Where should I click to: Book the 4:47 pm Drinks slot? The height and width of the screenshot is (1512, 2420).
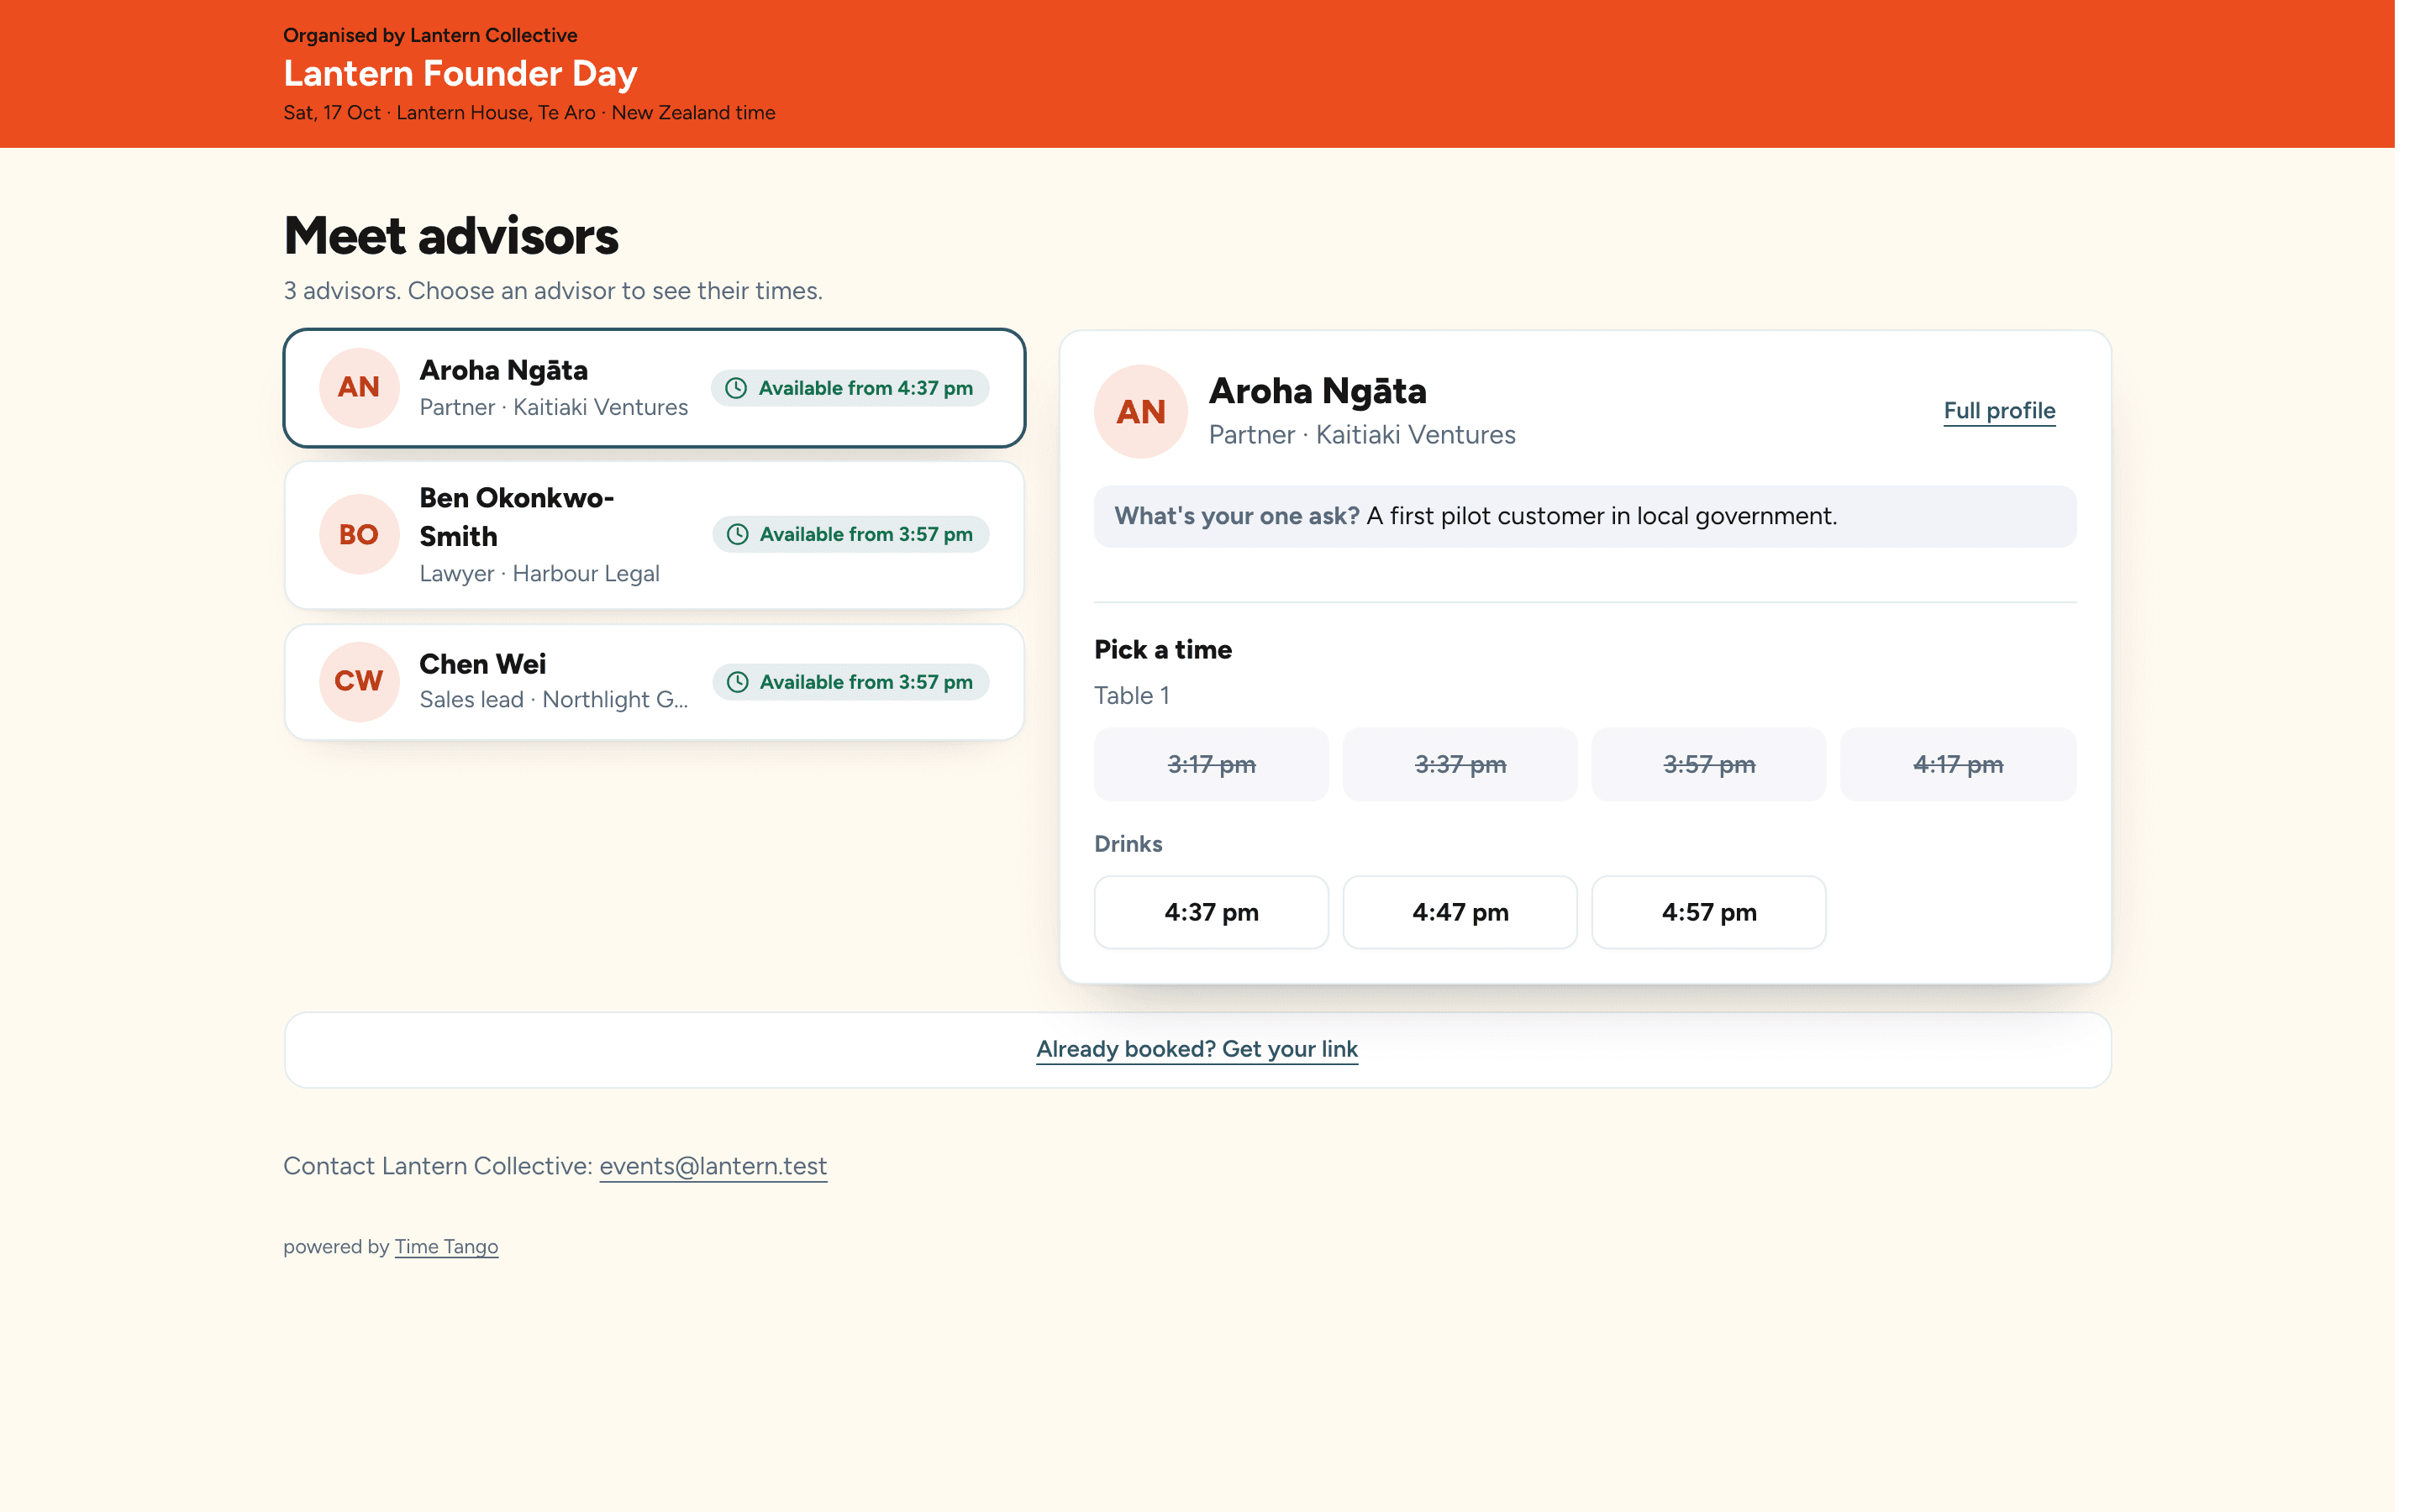click(x=1460, y=912)
